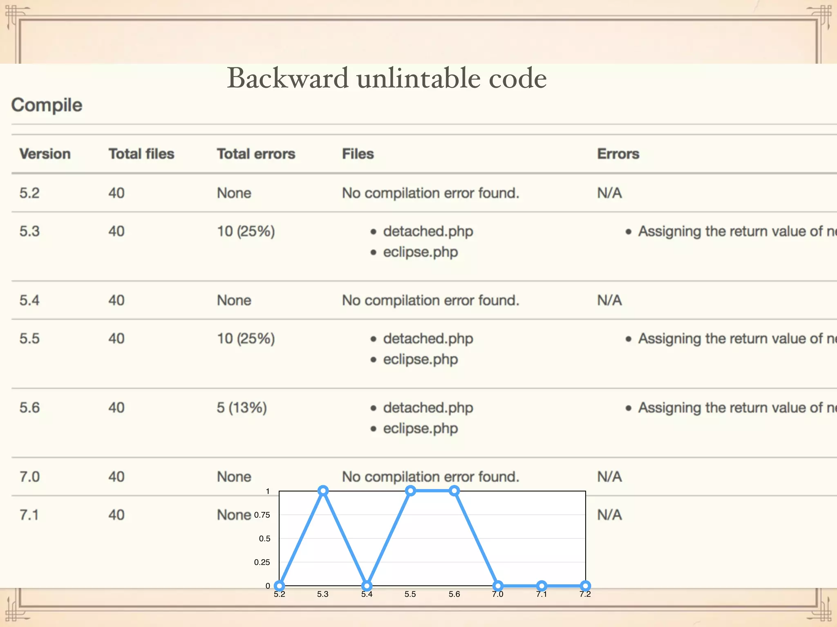The height and width of the screenshot is (627, 837).
Task: Click the 'Total errors' column header
Action: 256,154
